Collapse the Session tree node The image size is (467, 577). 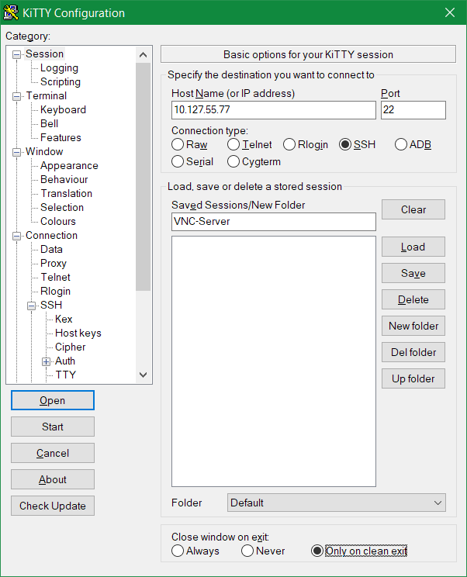point(17,54)
